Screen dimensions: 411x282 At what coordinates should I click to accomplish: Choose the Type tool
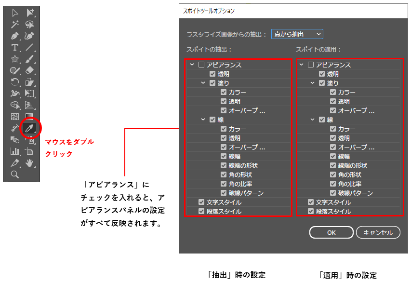coord(15,47)
